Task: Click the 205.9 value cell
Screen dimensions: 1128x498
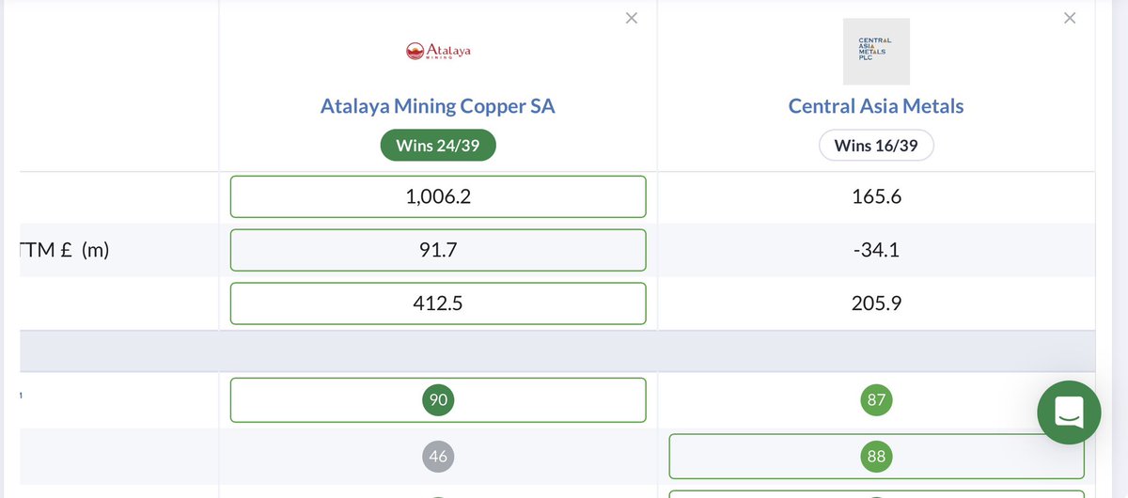Action: click(876, 303)
